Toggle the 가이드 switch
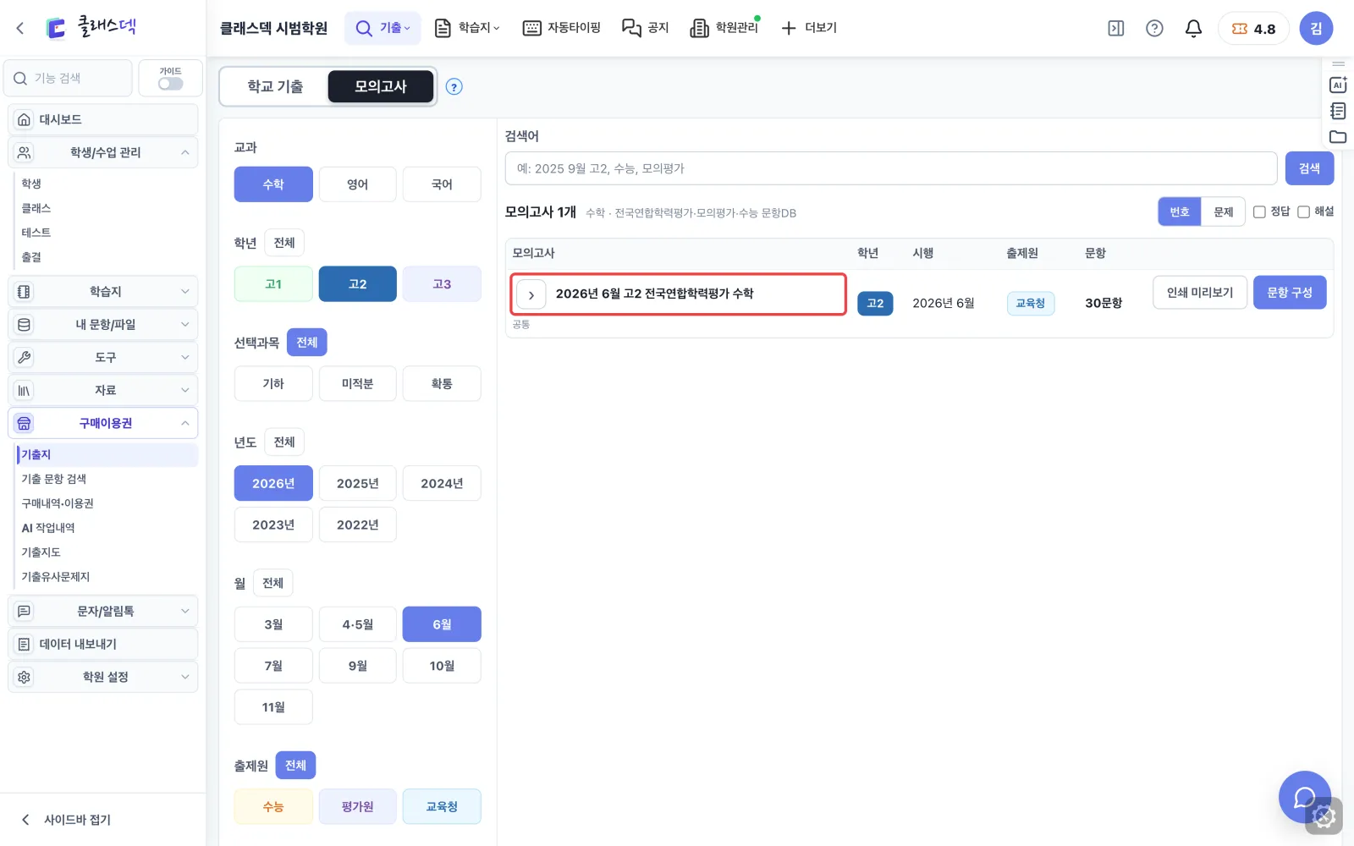The image size is (1354, 846). point(170,84)
